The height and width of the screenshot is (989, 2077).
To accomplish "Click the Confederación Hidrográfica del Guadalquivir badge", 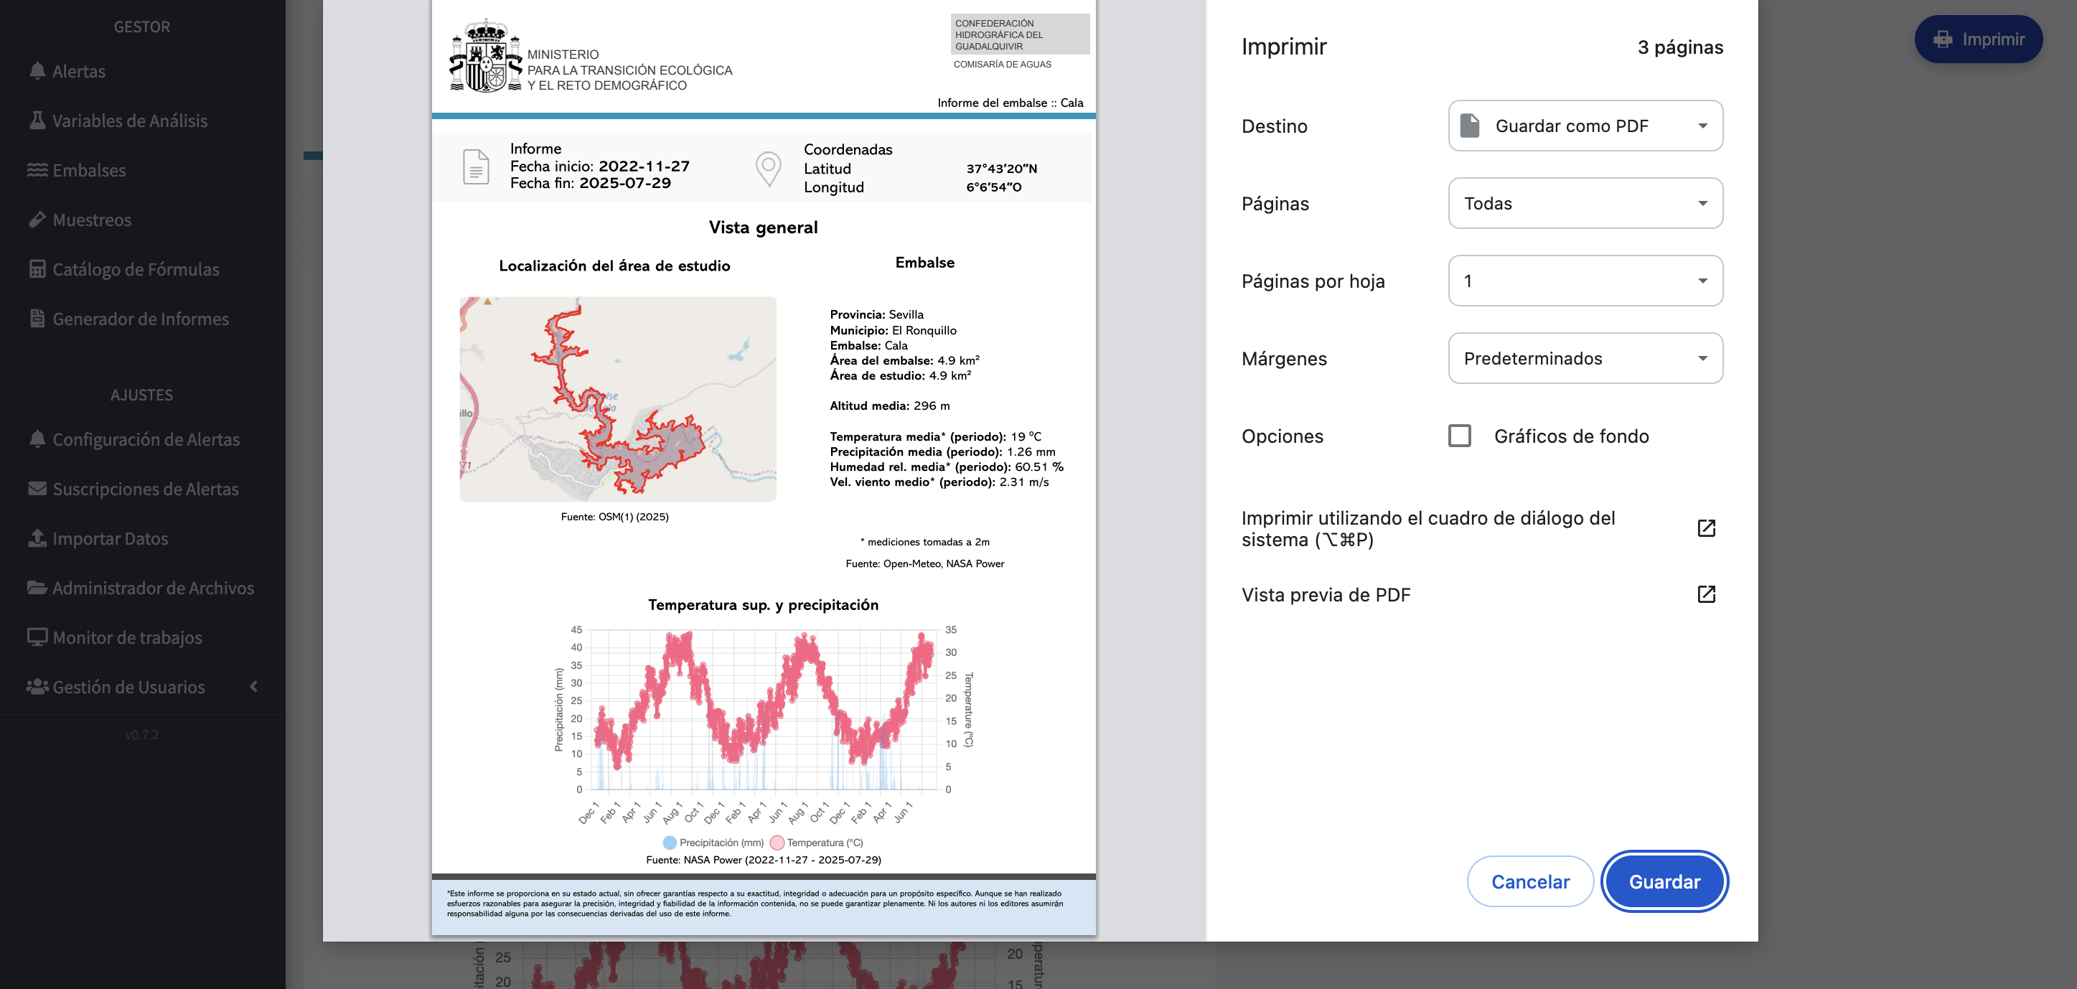I will [1020, 34].
